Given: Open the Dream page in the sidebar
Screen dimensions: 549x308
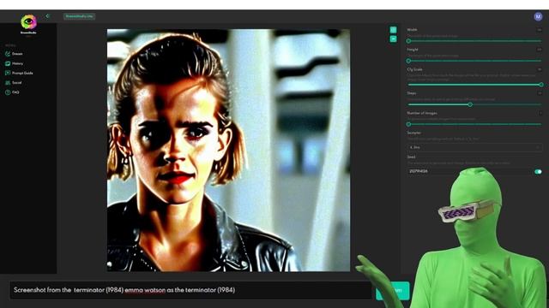Looking at the screenshot, I should 14,54.
